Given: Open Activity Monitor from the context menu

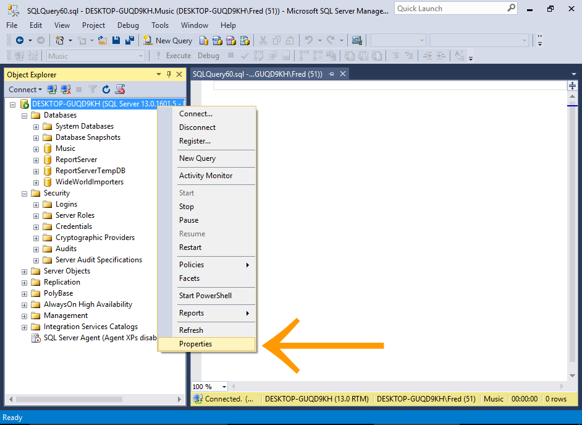Looking at the screenshot, I should (x=206, y=176).
